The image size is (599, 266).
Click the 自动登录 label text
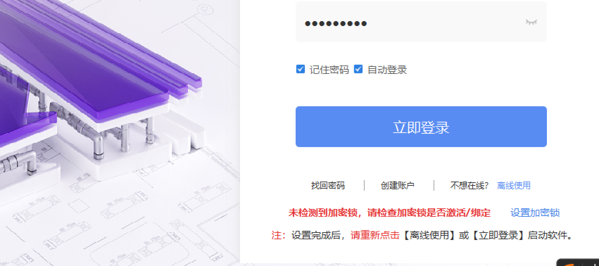(387, 70)
